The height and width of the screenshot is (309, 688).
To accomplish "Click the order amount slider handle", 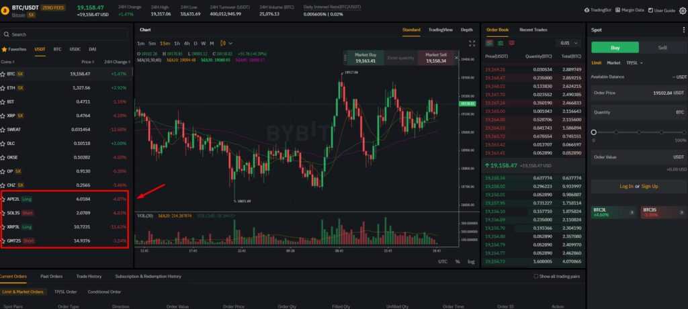I will pyautogui.click(x=594, y=132).
